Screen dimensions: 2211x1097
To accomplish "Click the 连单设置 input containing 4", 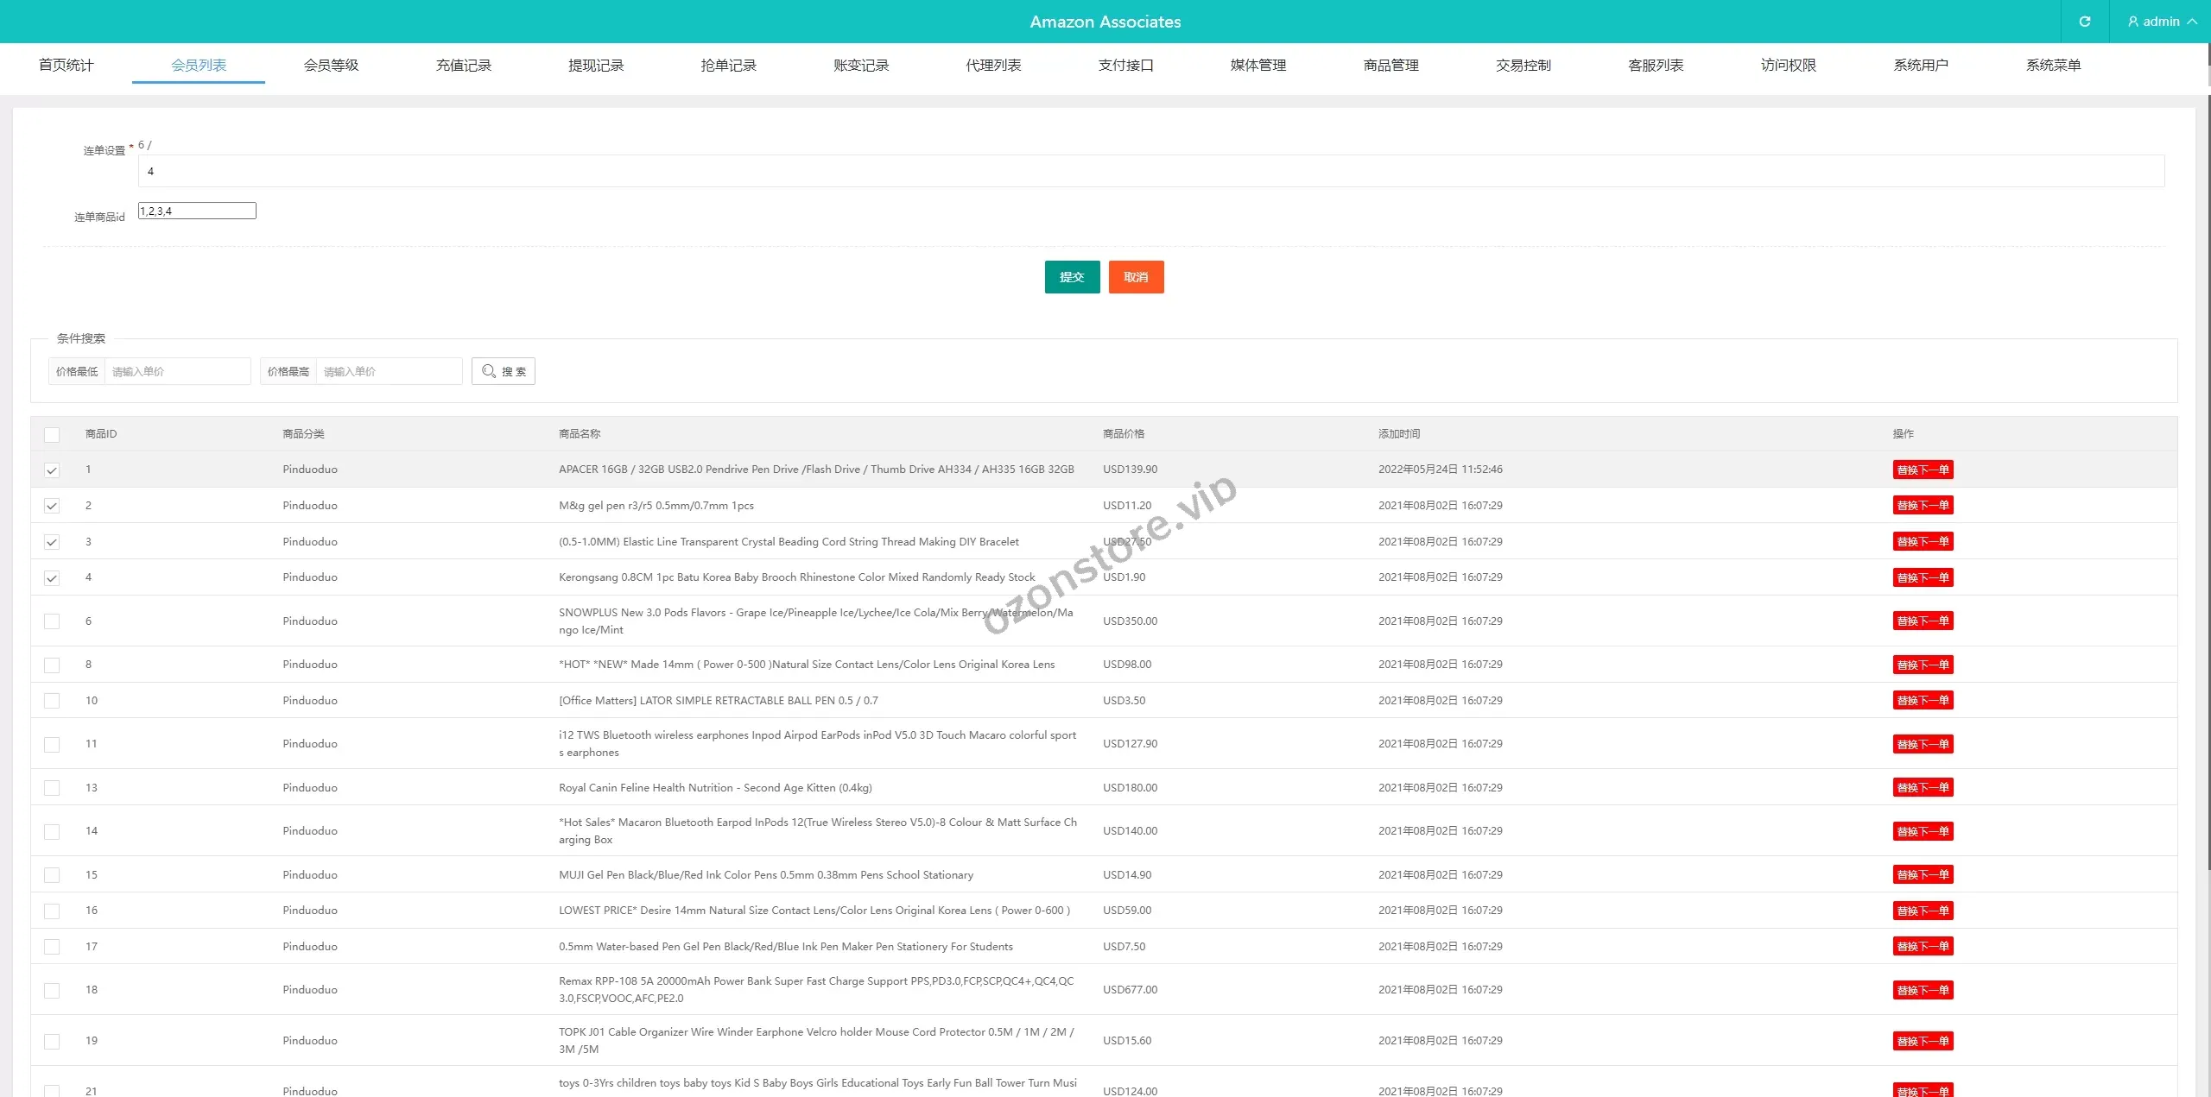I will click(x=1150, y=171).
